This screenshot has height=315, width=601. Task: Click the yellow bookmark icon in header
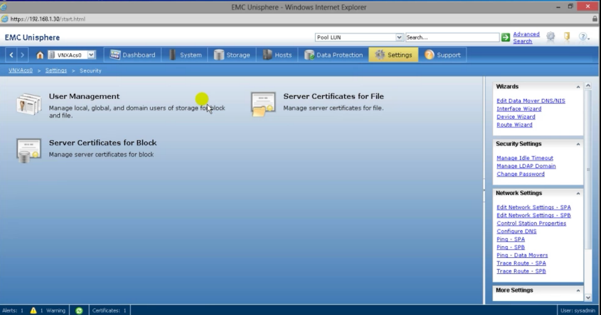tap(567, 36)
